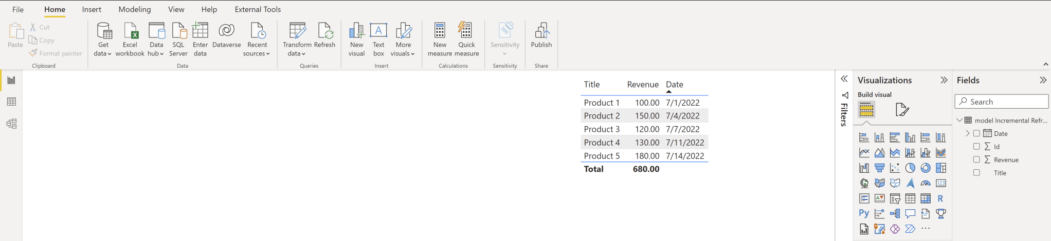Expand the Filters pane

coord(844,78)
